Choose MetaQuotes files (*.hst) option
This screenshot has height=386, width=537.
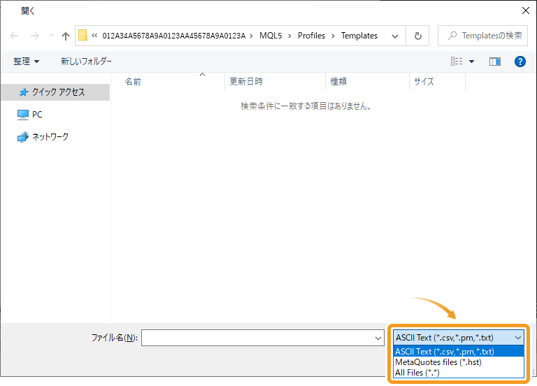[459, 362]
